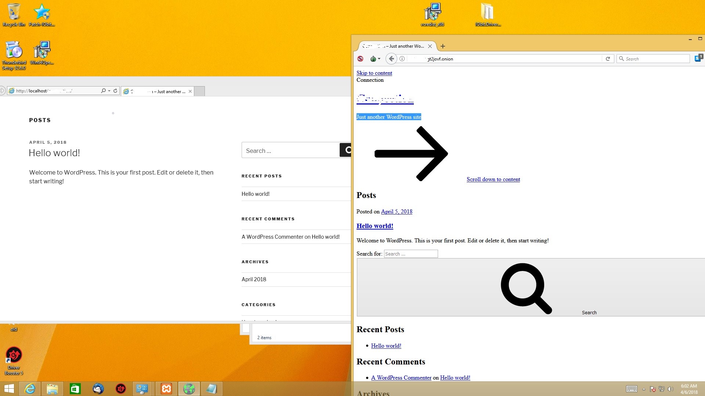The image size is (705, 396).
Task: Open XAMPP from the taskbar
Action: 166,389
